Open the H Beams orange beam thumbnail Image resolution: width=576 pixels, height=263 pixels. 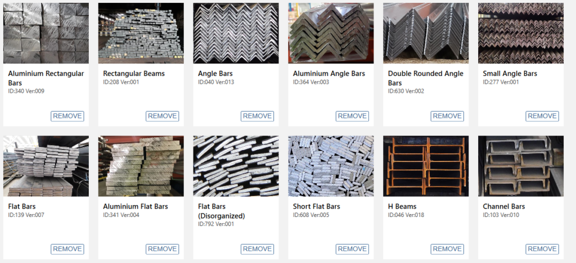tap(426, 166)
